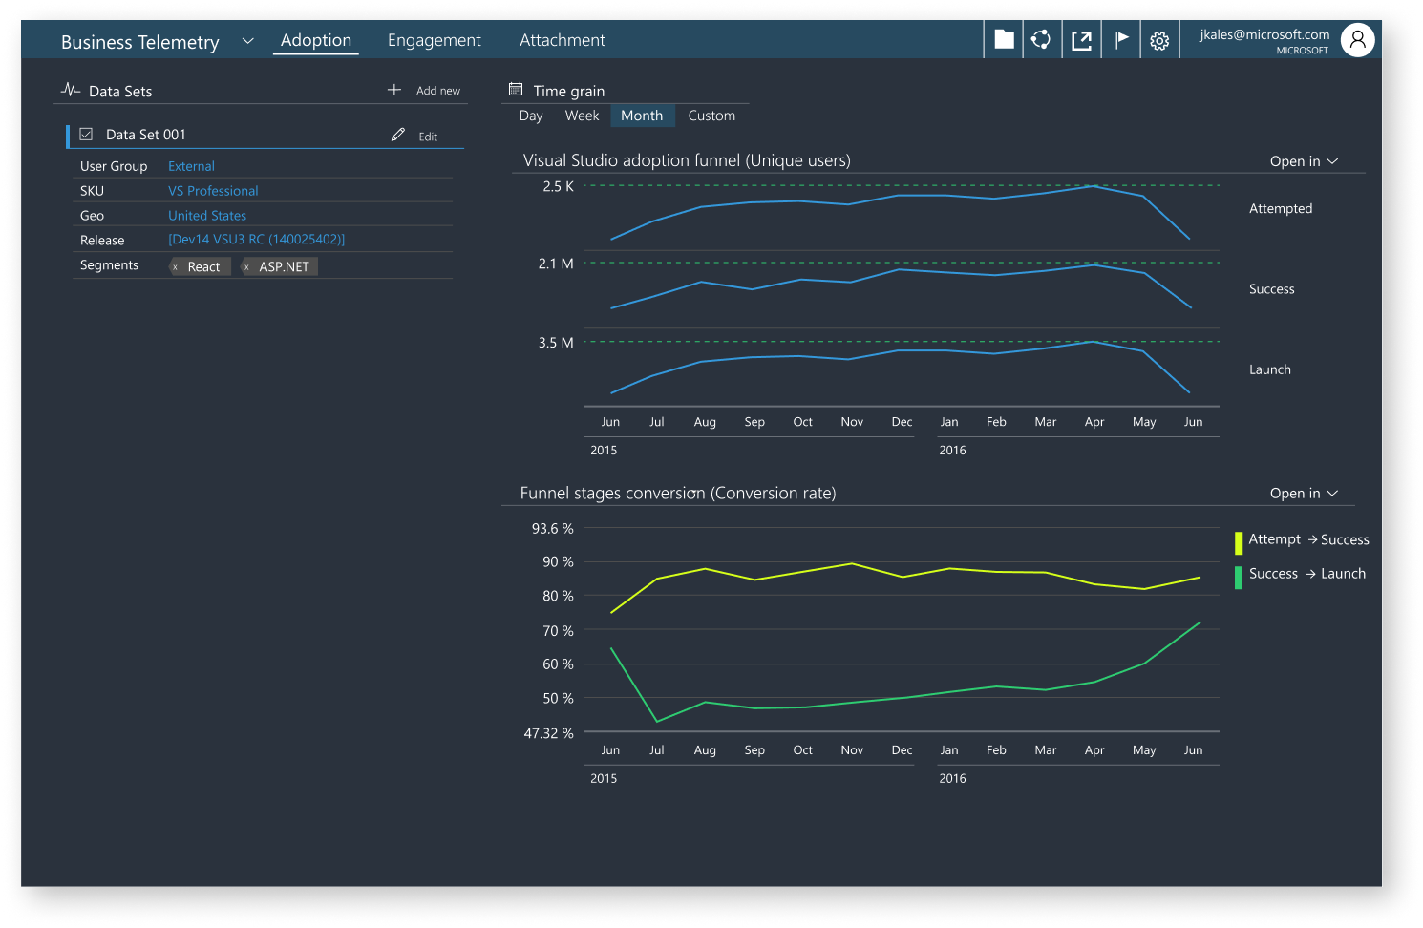Click the Data Set 001 name
The width and height of the screenshot is (1423, 928).
(145, 135)
